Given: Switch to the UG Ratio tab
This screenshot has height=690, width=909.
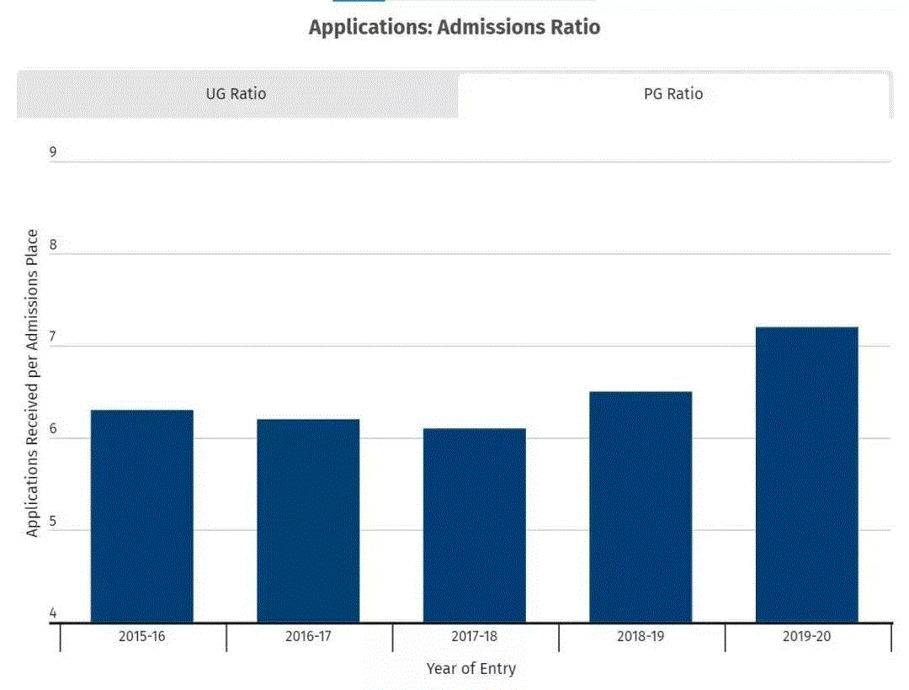Looking at the screenshot, I should point(237,94).
